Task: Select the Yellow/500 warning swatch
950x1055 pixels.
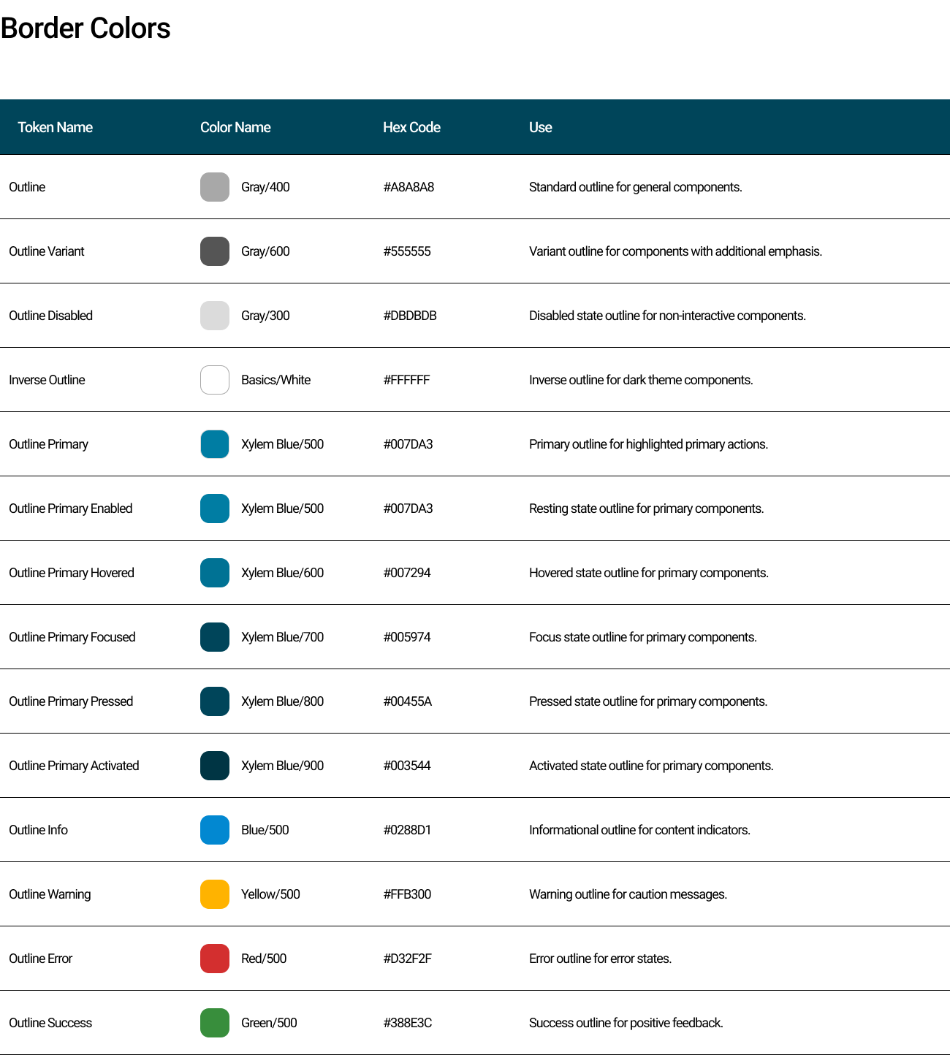Action: click(214, 894)
